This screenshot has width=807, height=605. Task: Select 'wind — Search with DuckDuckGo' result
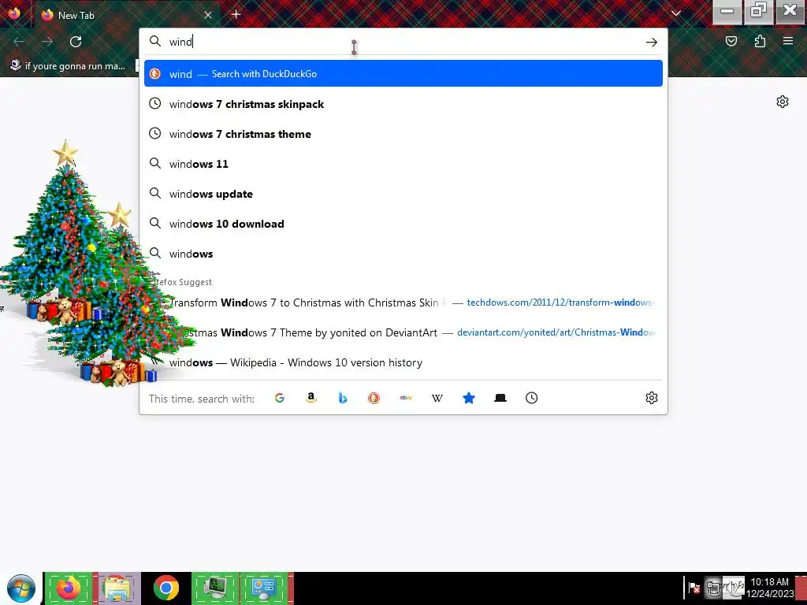tap(403, 73)
